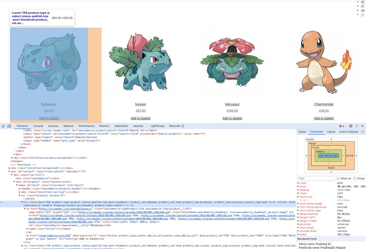This screenshot has width=366, height=249.
Task: Open the Event Listeners sidebar tab
Action: [x=349, y=132]
